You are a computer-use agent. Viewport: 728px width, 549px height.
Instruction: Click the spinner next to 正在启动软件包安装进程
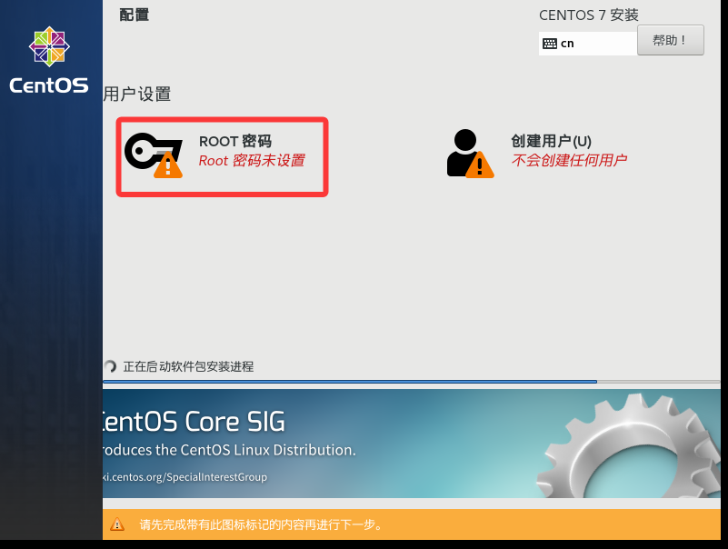click(x=110, y=366)
